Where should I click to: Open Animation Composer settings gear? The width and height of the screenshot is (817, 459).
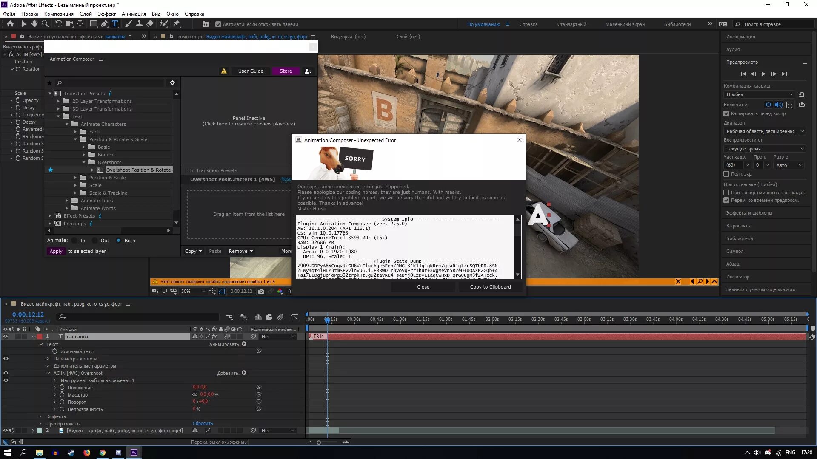[172, 83]
